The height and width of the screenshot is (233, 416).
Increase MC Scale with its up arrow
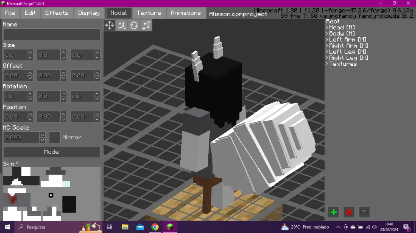pos(42,134)
